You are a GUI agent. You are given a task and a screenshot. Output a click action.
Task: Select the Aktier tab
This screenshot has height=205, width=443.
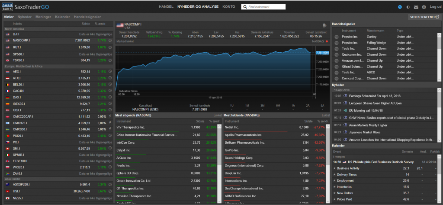[x=9, y=17]
